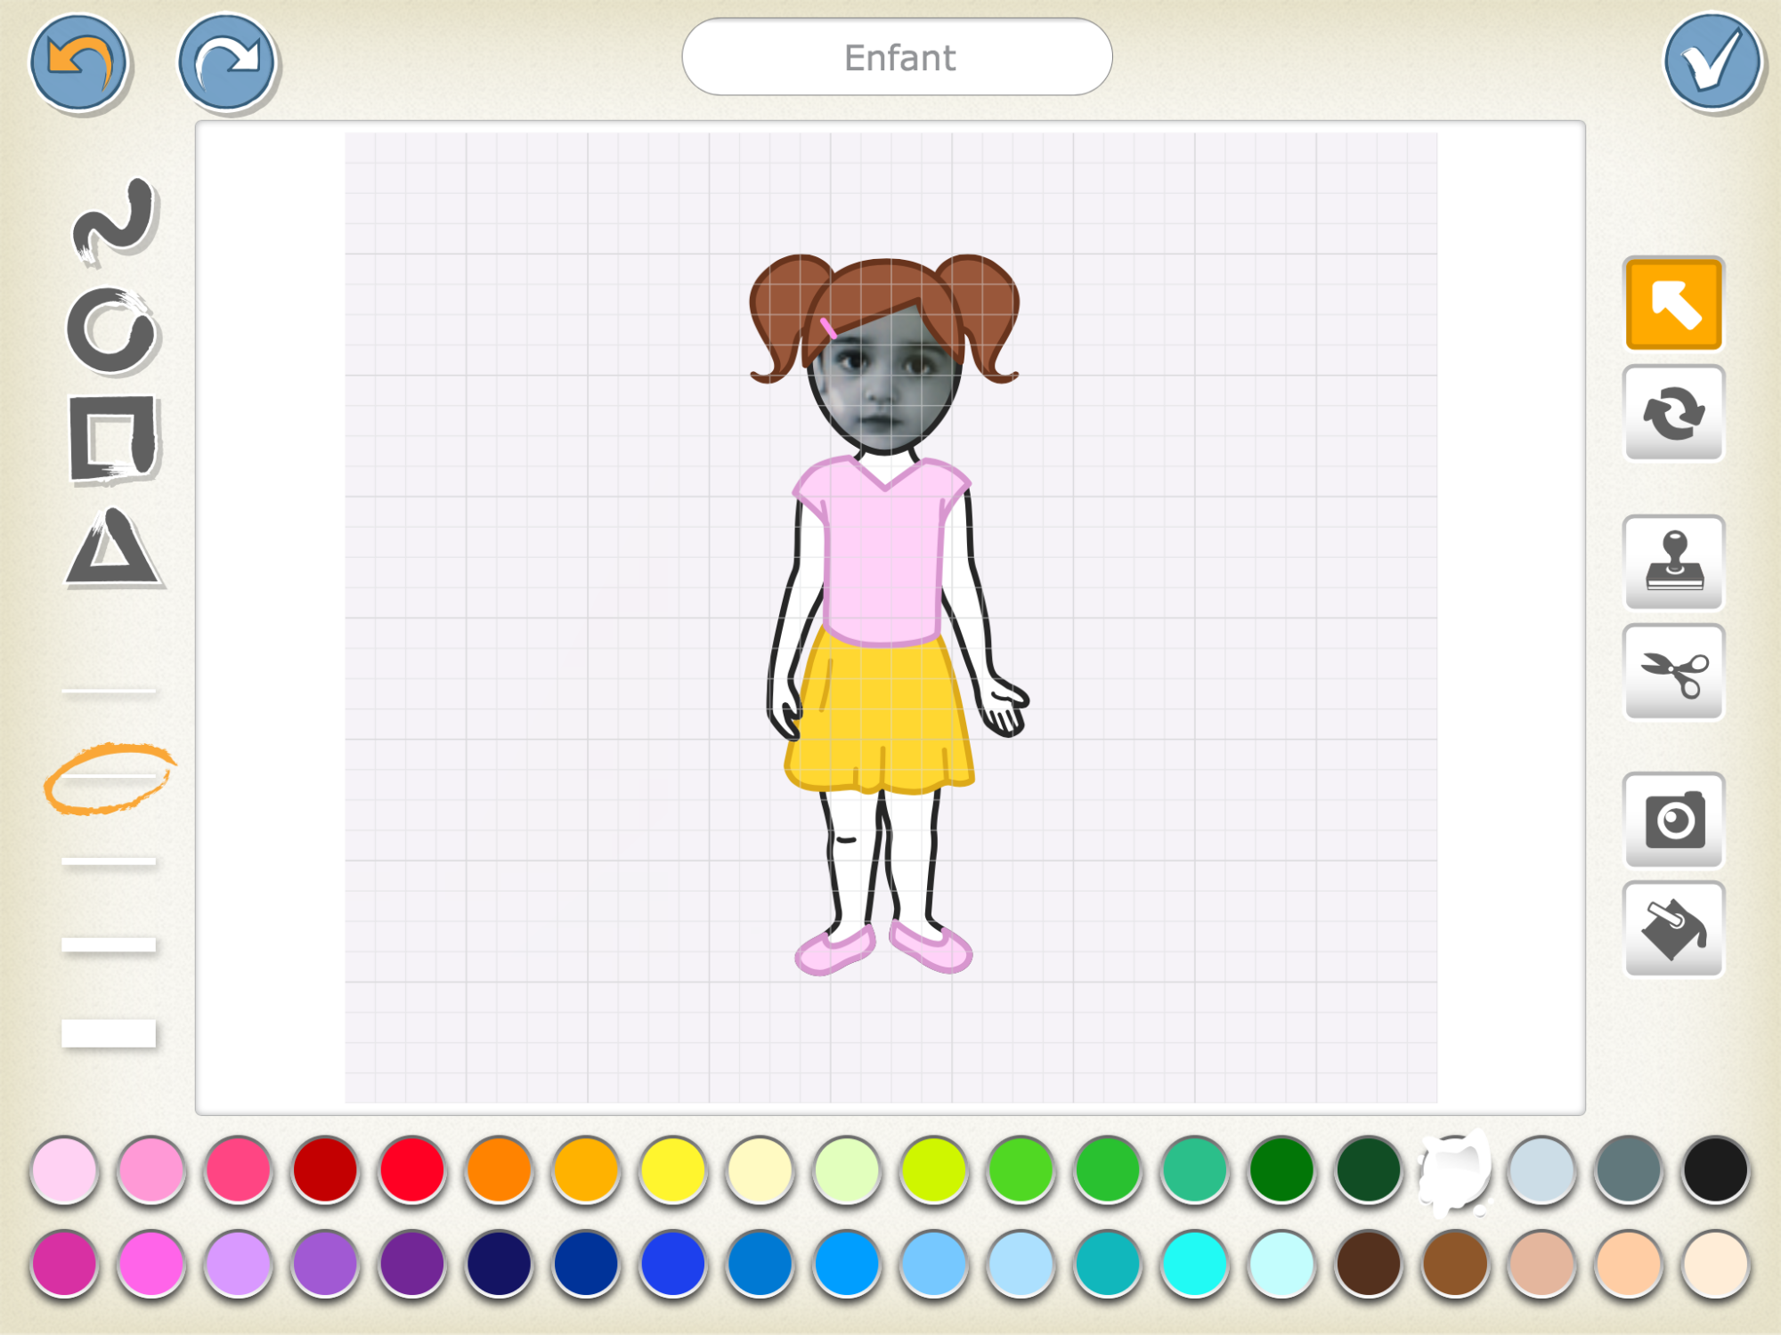Choose the rotate tool

tap(1673, 414)
